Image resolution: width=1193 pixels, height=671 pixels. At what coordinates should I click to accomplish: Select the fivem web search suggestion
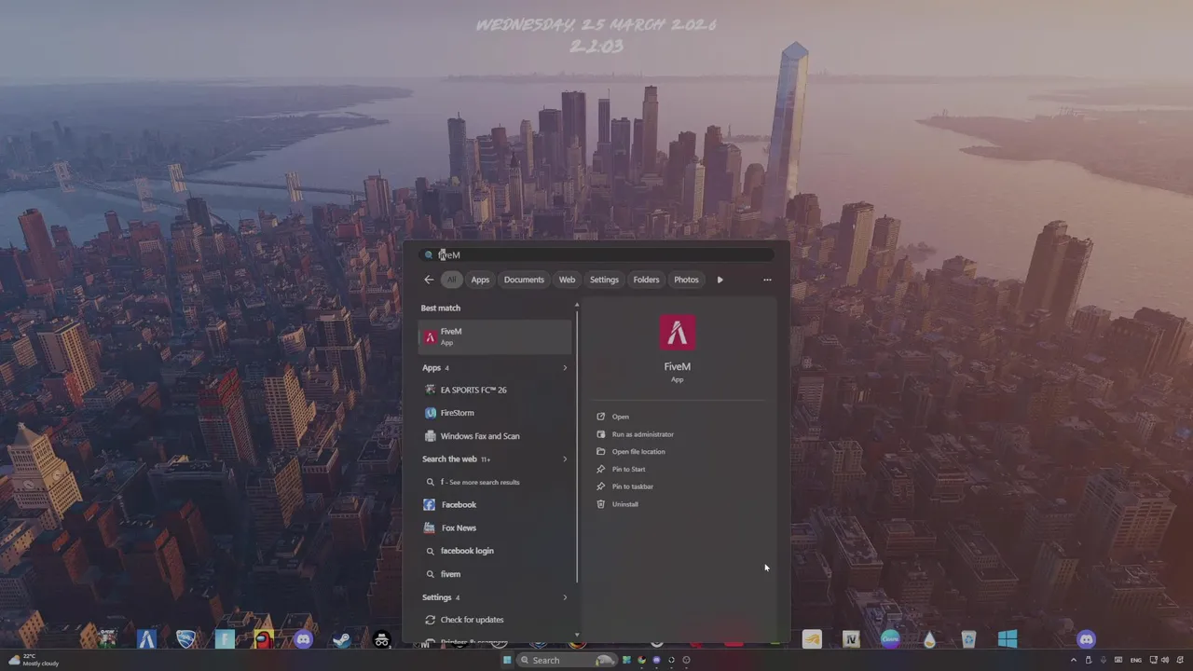point(495,574)
